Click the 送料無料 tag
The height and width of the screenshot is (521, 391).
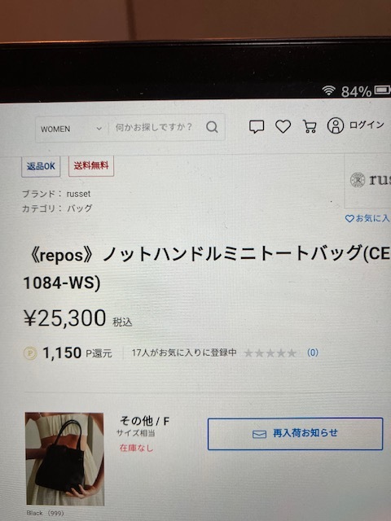click(91, 165)
